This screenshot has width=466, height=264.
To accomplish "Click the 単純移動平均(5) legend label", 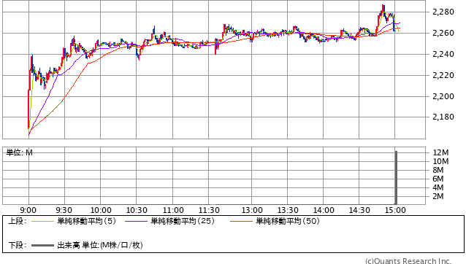I will pyautogui.click(x=86, y=221).
